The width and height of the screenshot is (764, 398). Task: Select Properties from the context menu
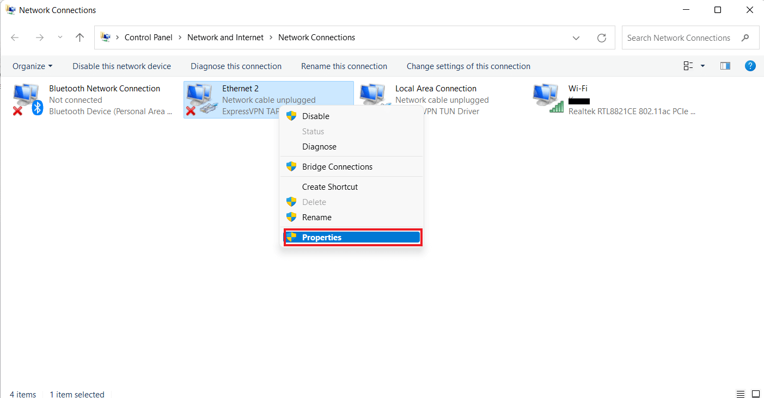coord(322,237)
